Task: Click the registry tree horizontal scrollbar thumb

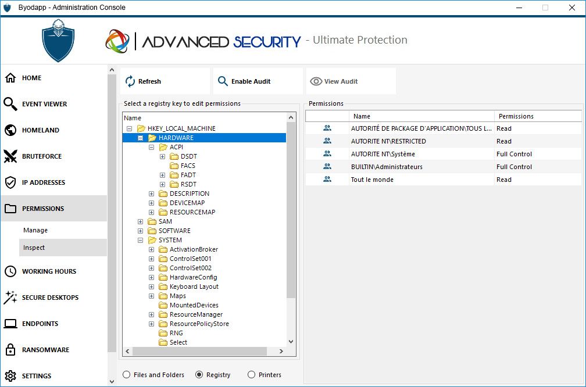Action: point(199,351)
